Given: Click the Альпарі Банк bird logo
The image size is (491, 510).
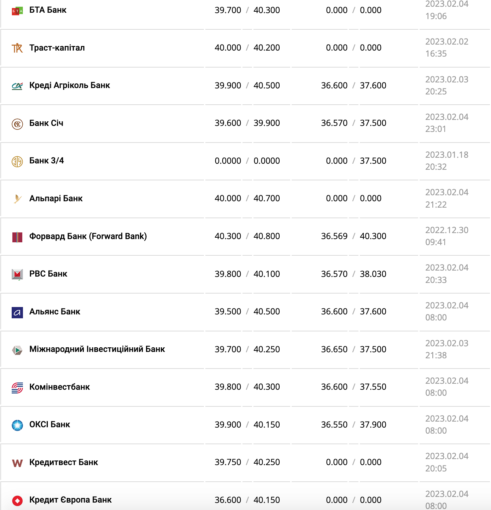Looking at the screenshot, I should tap(17, 199).
